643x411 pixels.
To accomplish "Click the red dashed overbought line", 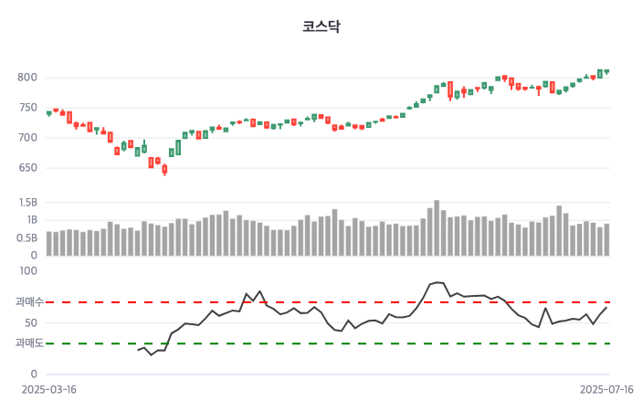I will [x=365, y=301].
